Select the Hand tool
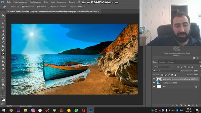The width and height of the screenshot is (201, 113). (x=3, y=84)
